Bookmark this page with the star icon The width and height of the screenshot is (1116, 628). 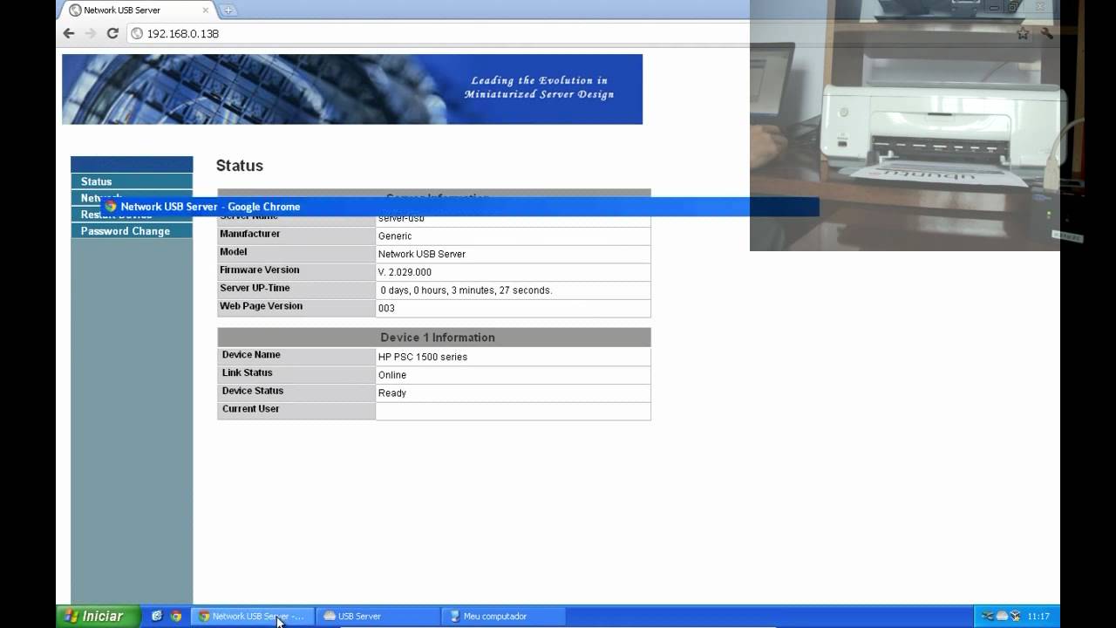click(1023, 33)
